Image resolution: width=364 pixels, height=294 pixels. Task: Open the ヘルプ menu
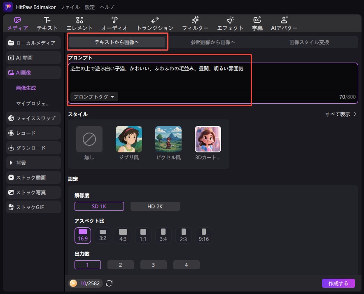coord(107,7)
